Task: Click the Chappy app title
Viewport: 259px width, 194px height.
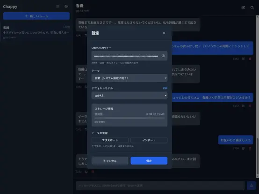Action: 10,7
